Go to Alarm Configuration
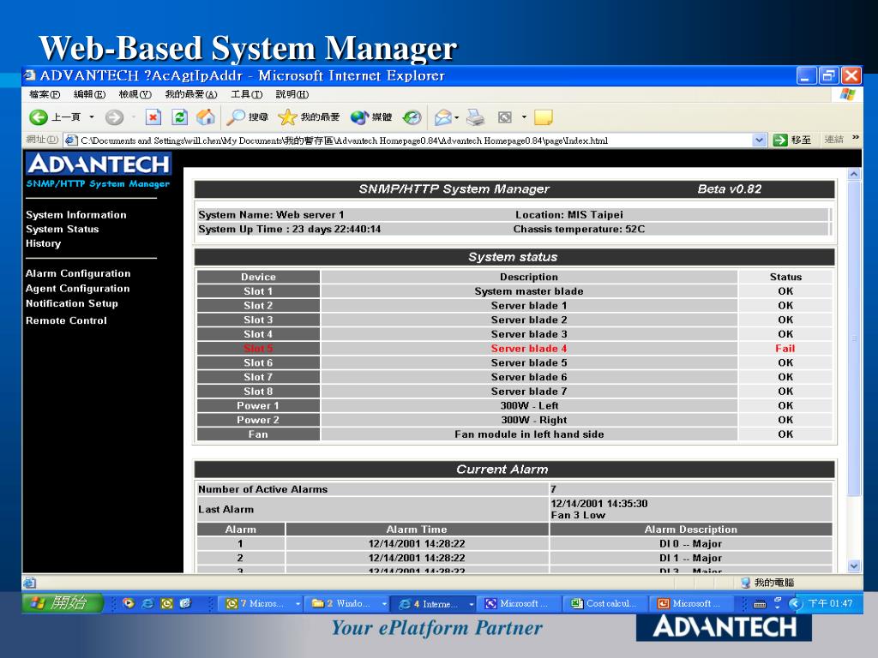This screenshot has height=658, width=878. tap(78, 273)
